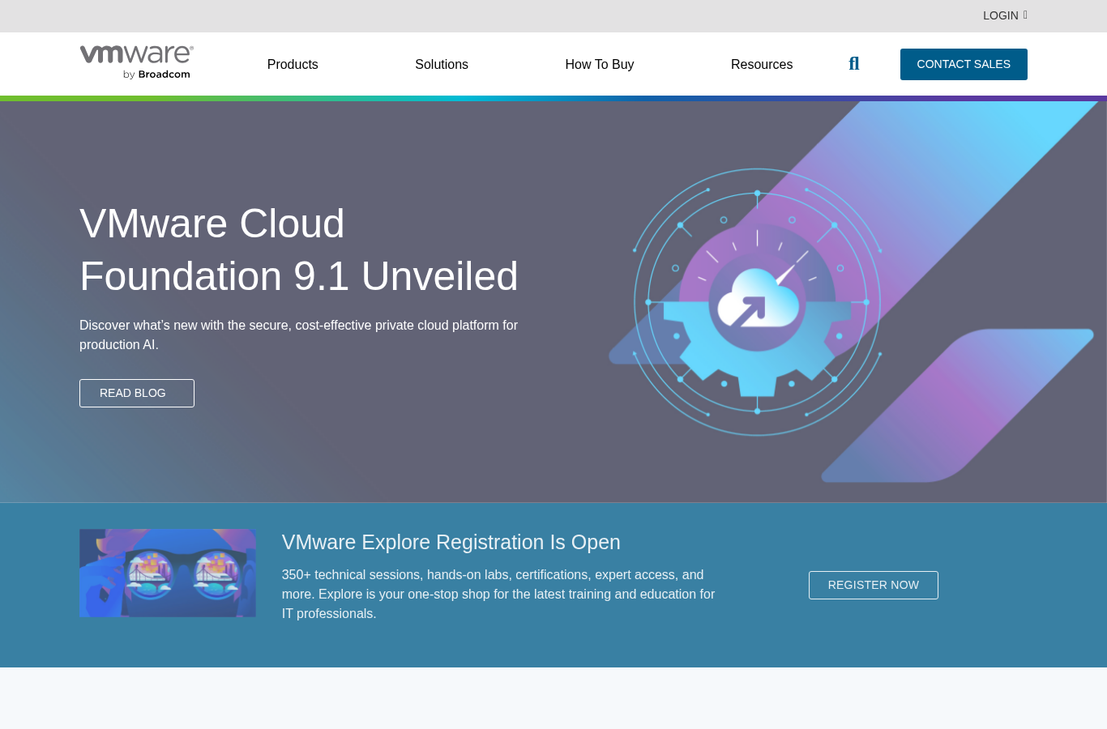
Task: Click the LOGIN link
Action: pyautogui.click(x=1001, y=15)
